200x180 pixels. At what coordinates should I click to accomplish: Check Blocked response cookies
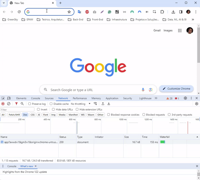108,115
